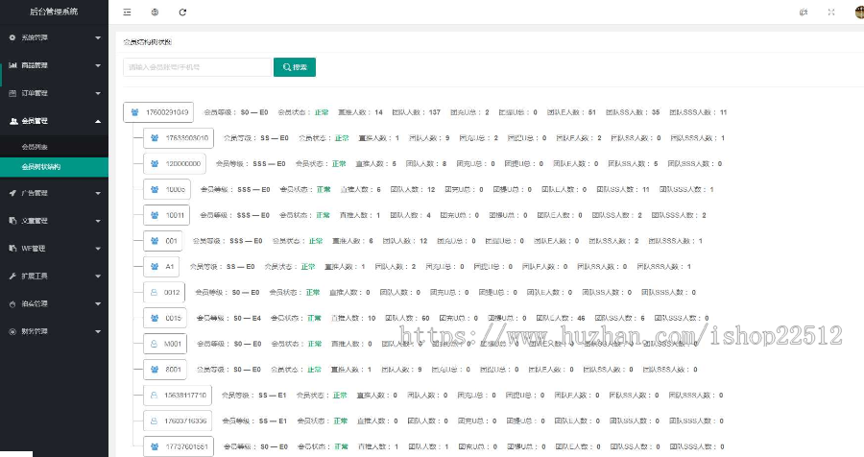864x457 pixels.
Task: Expand the 文章管理 menu arrow
Action: tap(98, 221)
